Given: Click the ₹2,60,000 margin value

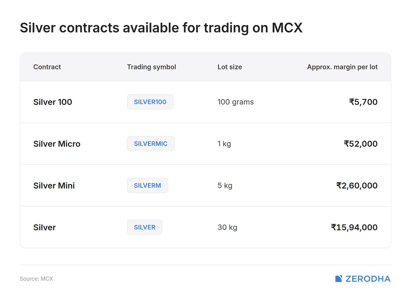Looking at the screenshot, I should click(357, 186).
